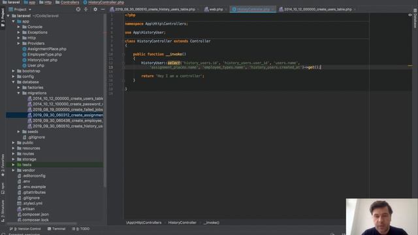The height and width of the screenshot is (235, 418).
Task: Open TODO tool window
Action: (81, 228)
